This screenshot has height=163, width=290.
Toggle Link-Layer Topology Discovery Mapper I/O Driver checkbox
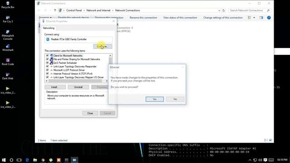click(x=47, y=77)
